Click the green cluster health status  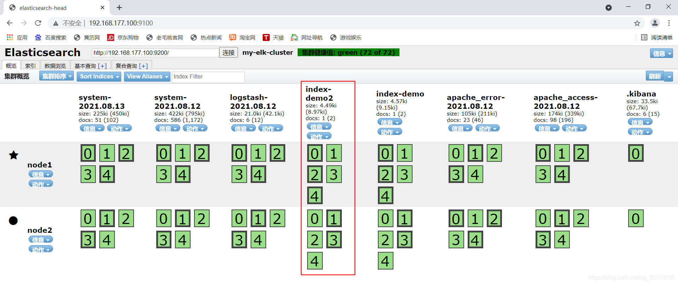click(x=349, y=53)
